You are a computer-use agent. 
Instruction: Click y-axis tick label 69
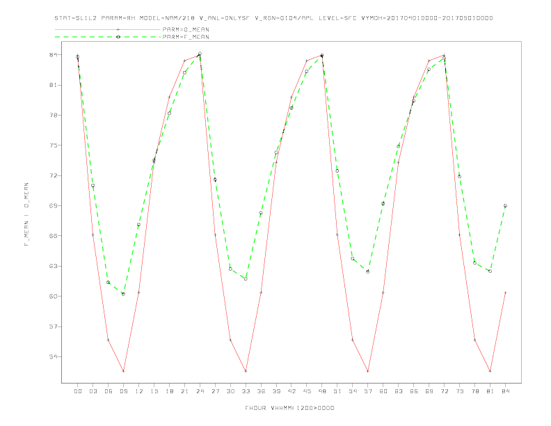point(54,205)
